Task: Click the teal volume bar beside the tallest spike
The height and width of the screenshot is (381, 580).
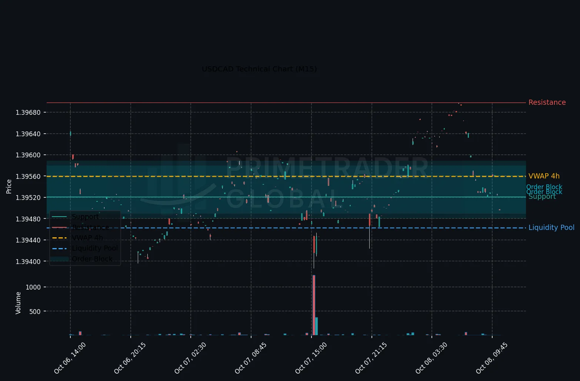Action: (x=316, y=326)
